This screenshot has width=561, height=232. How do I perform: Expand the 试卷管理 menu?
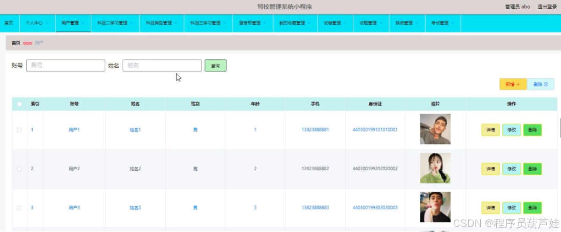click(335, 23)
